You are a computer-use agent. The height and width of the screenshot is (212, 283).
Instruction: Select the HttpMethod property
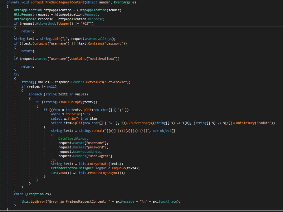(46, 24)
